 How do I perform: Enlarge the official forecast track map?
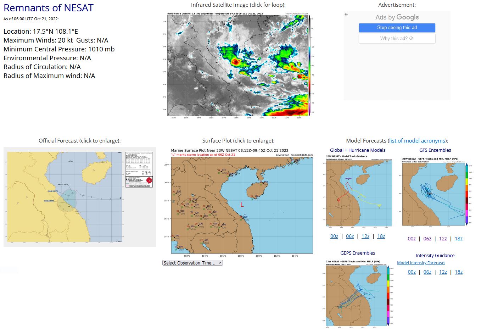pos(80,197)
